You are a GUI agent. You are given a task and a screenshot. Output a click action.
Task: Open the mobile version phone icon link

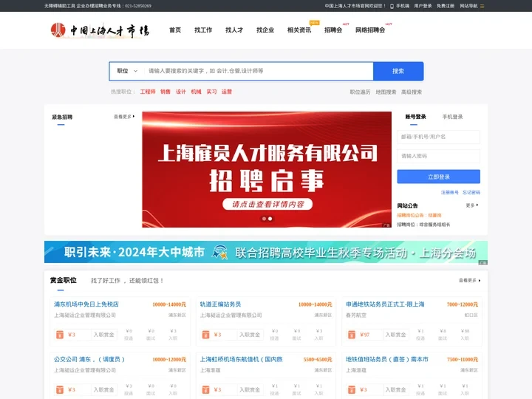[x=392, y=6]
